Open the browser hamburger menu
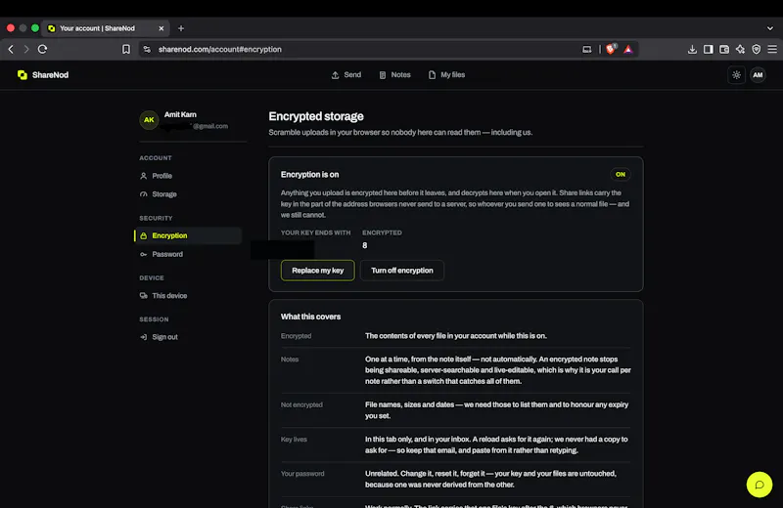 pyautogui.click(x=772, y=50)
